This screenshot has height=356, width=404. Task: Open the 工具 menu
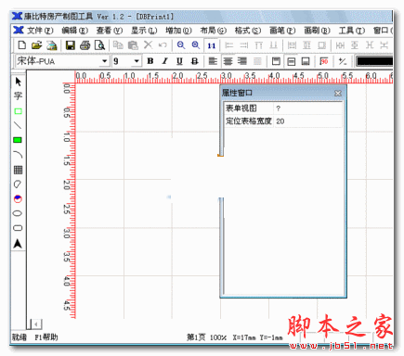352,31
